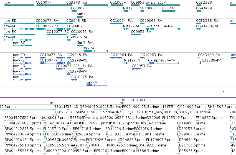The image size is (236, 155).
Task: Select the tow-PG protein feature
Action: point(22,69)
